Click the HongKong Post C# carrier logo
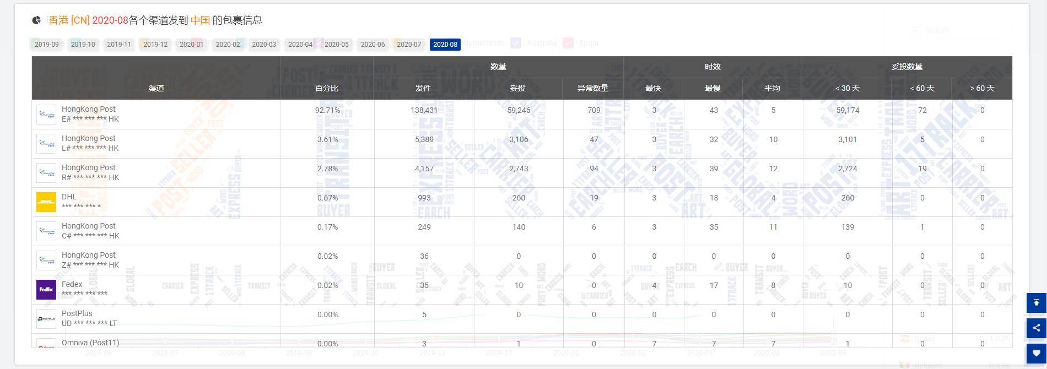This screenshot has width=1047, height=369. click(x=46, y=231)
